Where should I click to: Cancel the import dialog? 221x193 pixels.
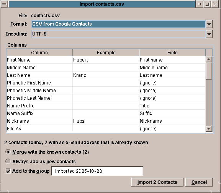(199, 182)
